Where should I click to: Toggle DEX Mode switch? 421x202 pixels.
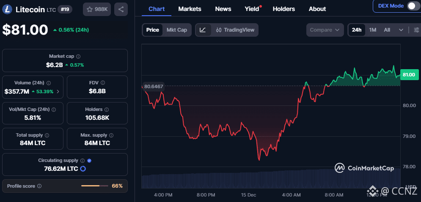pyautogui.click(x=412, y=6)
